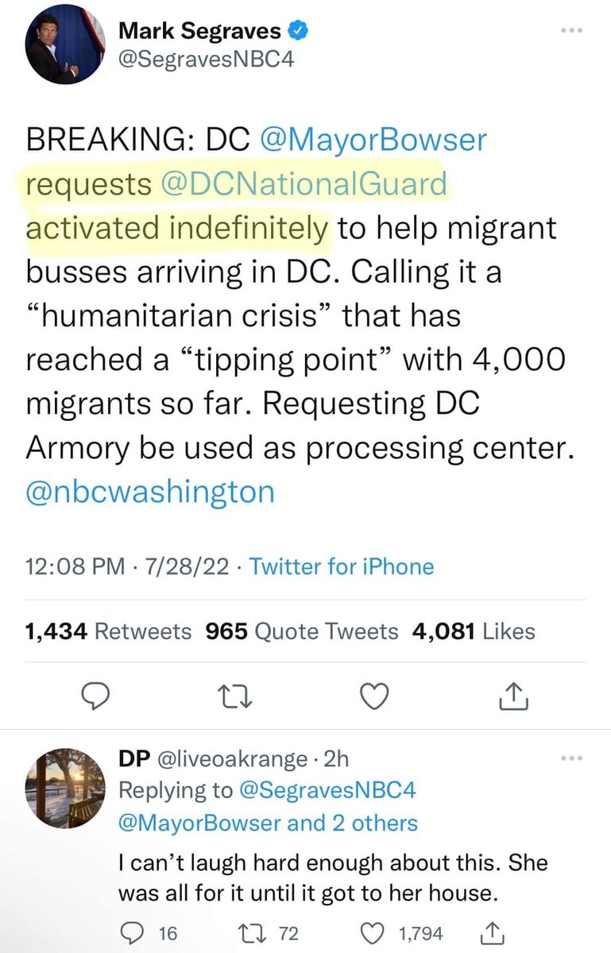Reply to Mark Segraves' tweet
This screenshot has height=953, width=611.
(x=96, y=696)
